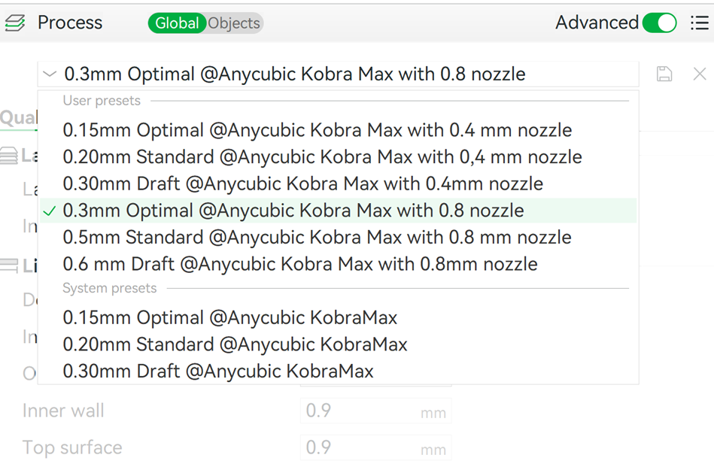714x467 pixels.
Task: Choose 0.6 mm Draft 0.8mm nozzle preset
Action: point(299,264)
